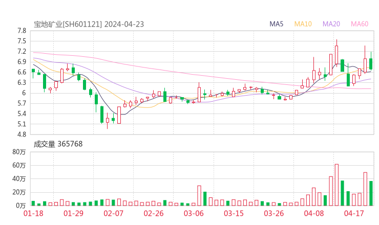This screenshot has width=379, height=225.
Task: Click the highest candlestick peaking near 7.5
Action: 336,53
